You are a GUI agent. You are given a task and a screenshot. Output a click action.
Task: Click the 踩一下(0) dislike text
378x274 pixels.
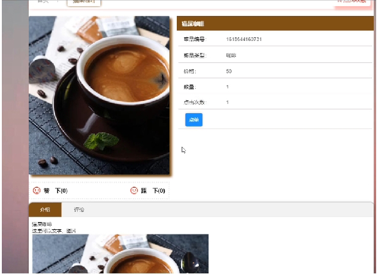coord(153,191)
